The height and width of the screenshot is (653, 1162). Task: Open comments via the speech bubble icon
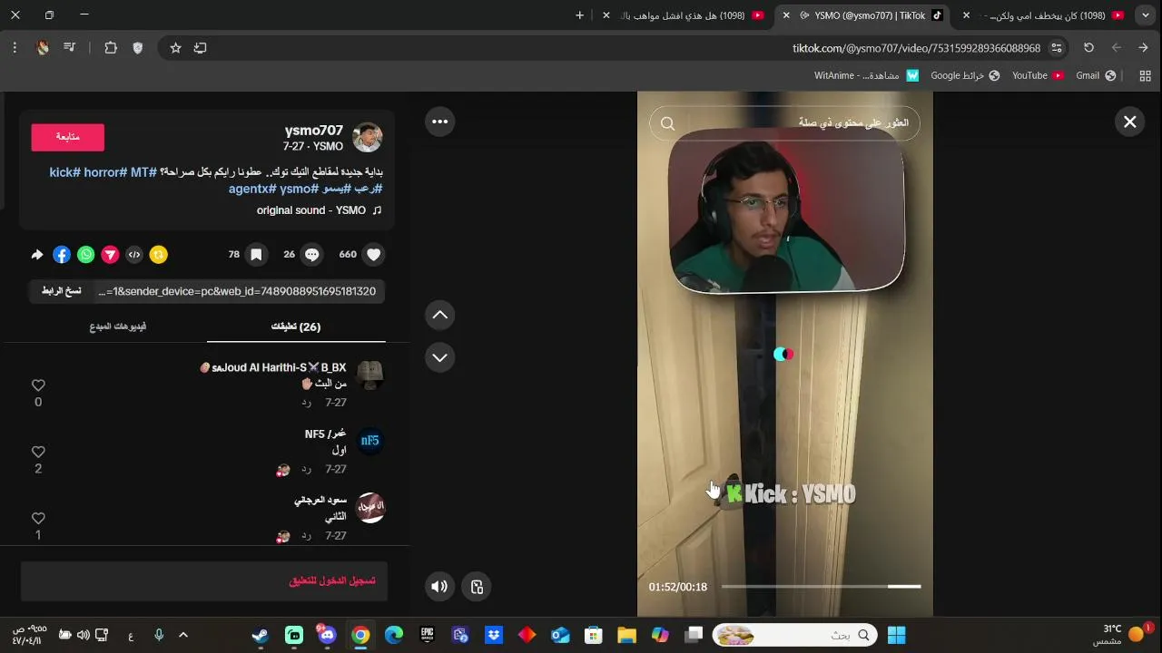311,255
